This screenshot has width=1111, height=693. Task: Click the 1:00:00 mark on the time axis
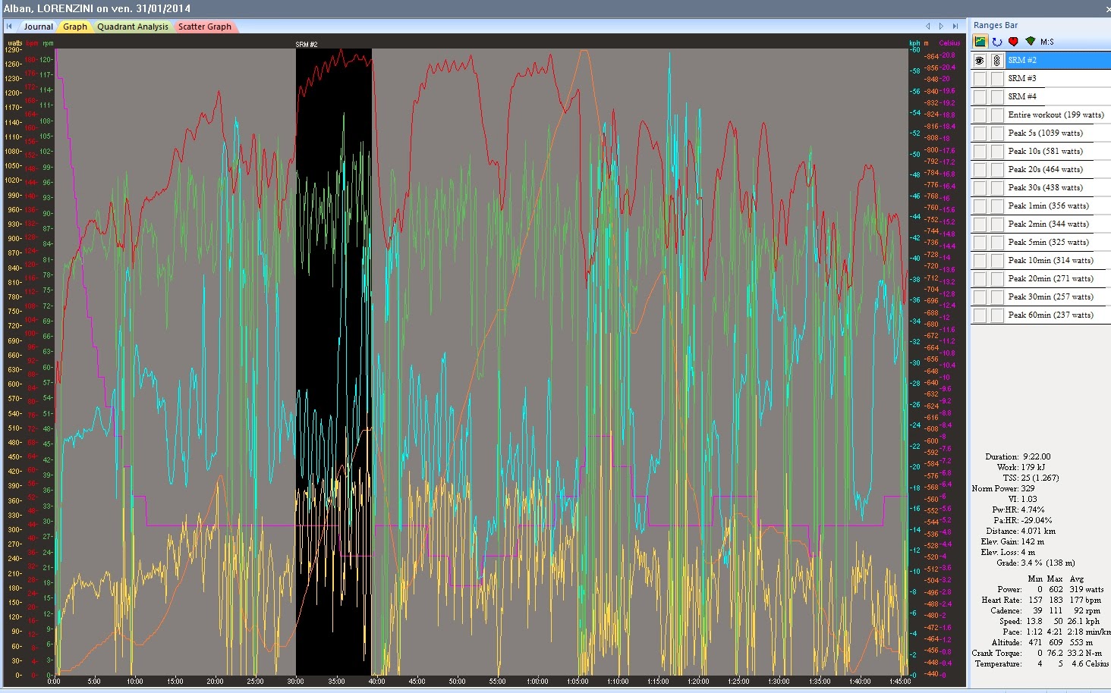click(x=537, y=681)
